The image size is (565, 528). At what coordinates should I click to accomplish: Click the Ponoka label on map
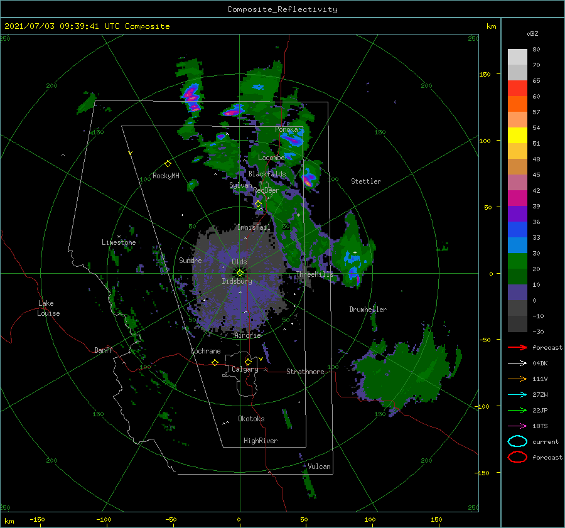coord(286,129)
